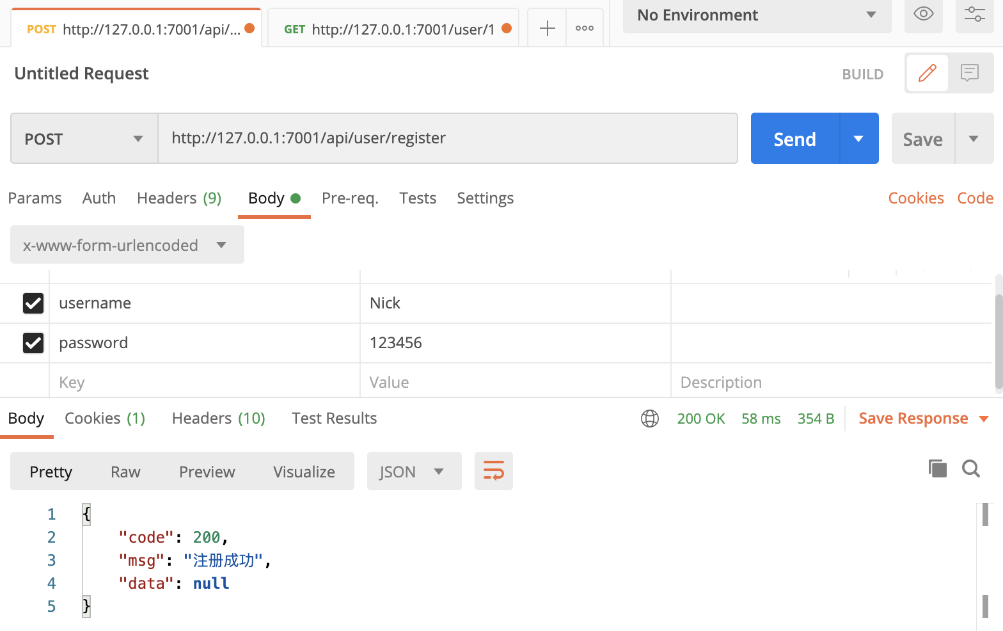Screen dimensions: 1003x631
Task: Click the 'Untitled Request' title
Action: [x=81, y=74]
